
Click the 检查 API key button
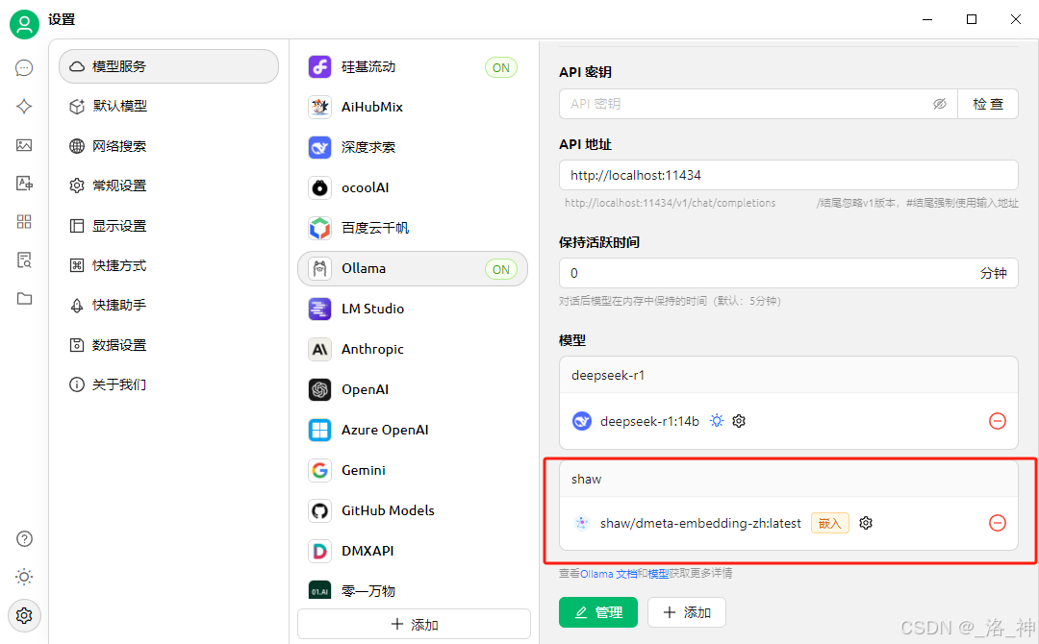coord(987,104)
